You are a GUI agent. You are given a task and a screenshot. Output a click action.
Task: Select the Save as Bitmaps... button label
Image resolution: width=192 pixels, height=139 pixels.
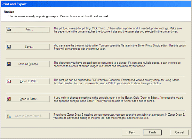[29, 64]
